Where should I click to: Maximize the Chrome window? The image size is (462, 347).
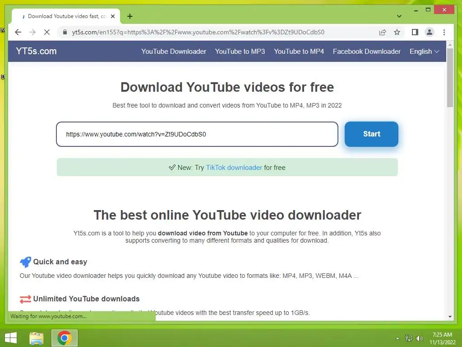(428, 10)
